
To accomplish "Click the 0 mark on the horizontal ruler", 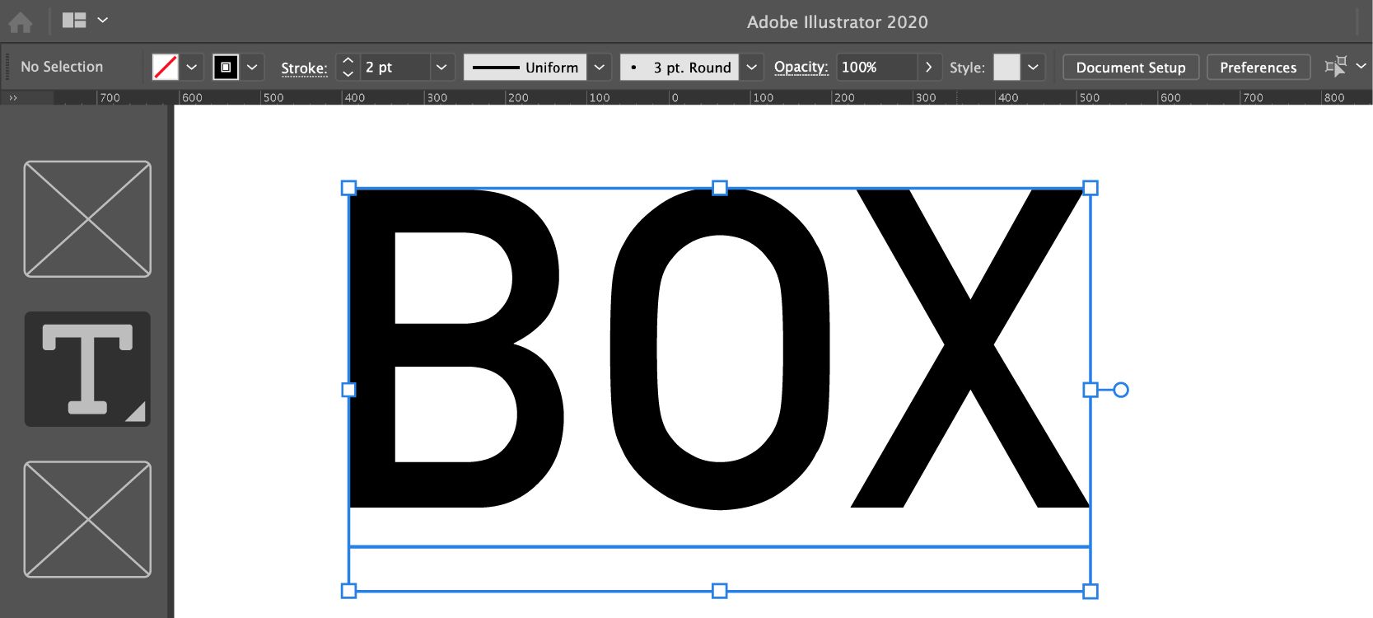I will pyautogui.click(x=675, y=97).
